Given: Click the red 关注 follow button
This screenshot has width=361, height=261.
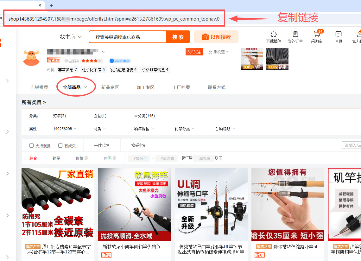Looking at the screenshot, I should (194, 52).
